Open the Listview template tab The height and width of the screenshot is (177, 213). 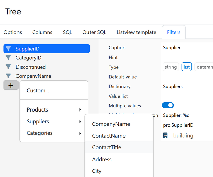coord(137,32)
